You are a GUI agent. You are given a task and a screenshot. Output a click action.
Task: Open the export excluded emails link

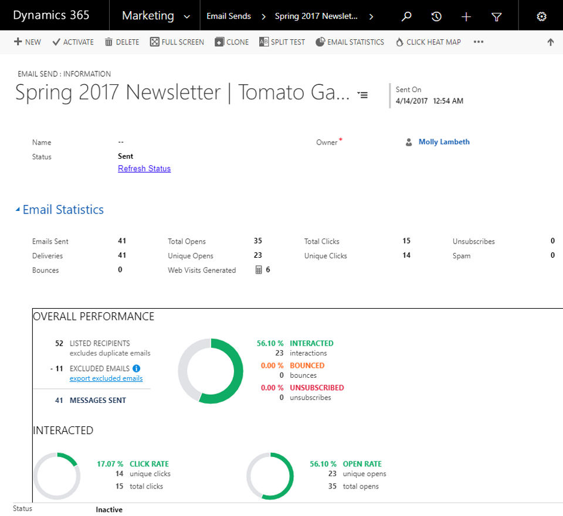tap(106, 378)
